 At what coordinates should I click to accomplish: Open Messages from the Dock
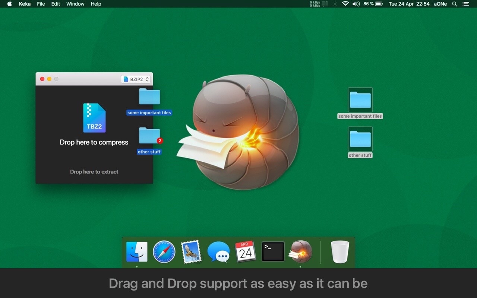(x=218, y=251)
